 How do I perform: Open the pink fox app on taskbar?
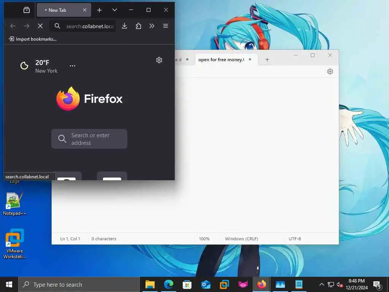click(x=243, y=284)
